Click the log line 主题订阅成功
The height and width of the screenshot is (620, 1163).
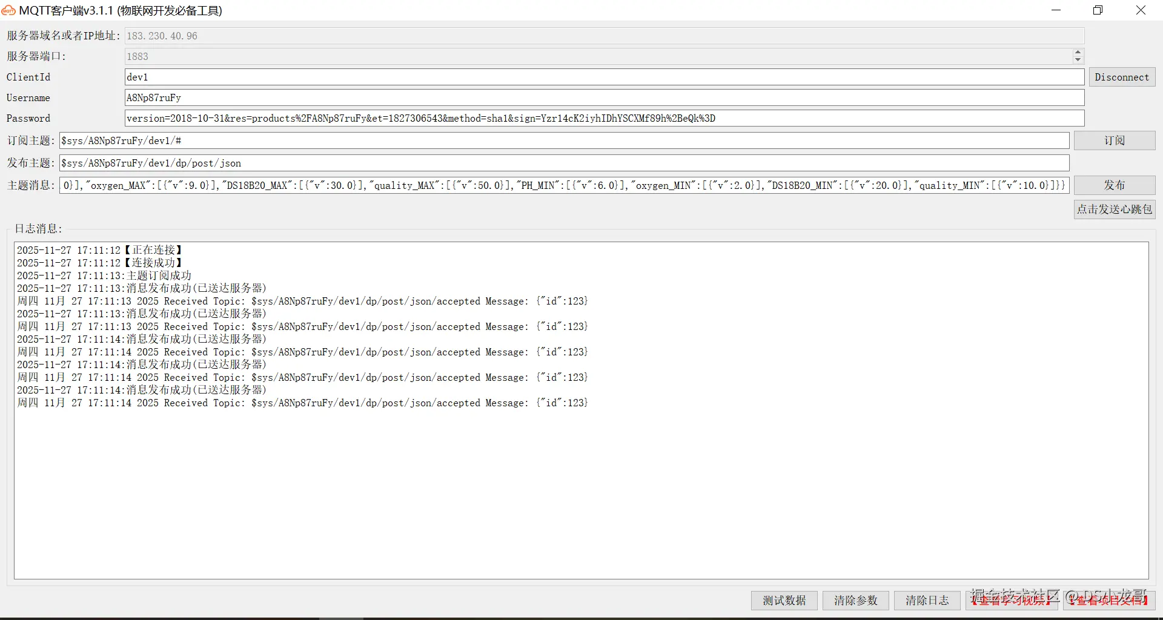point(104,275)
